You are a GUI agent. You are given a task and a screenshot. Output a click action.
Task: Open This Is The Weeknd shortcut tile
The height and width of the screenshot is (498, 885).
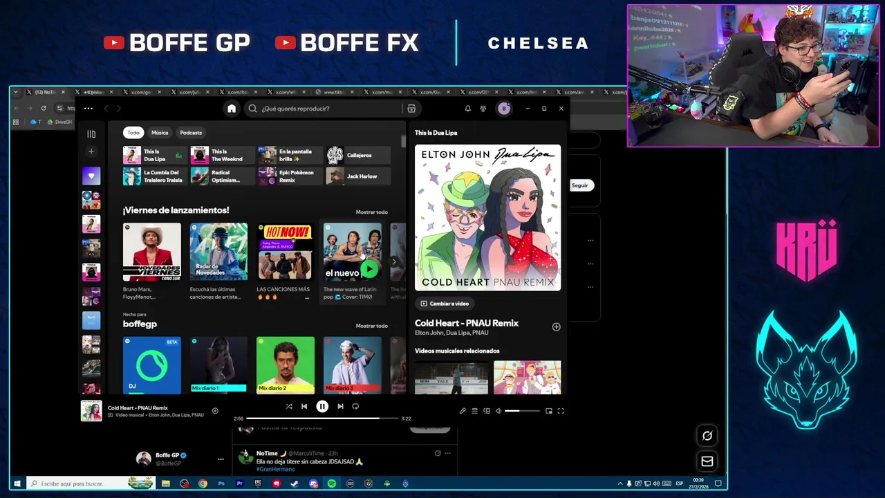pos(222,155)
